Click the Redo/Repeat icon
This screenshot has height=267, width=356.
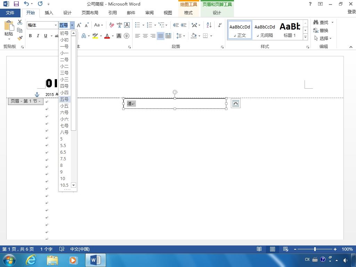40,3
